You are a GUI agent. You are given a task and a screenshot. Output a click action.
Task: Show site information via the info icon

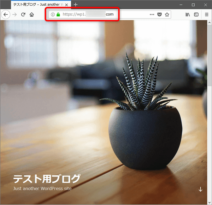click(x=53, y=14)
